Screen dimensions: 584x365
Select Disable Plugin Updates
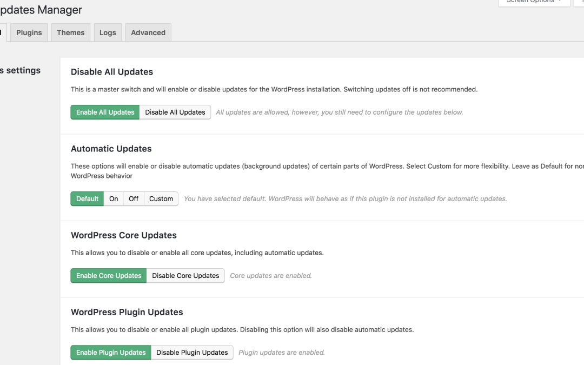tap(192, 353)
